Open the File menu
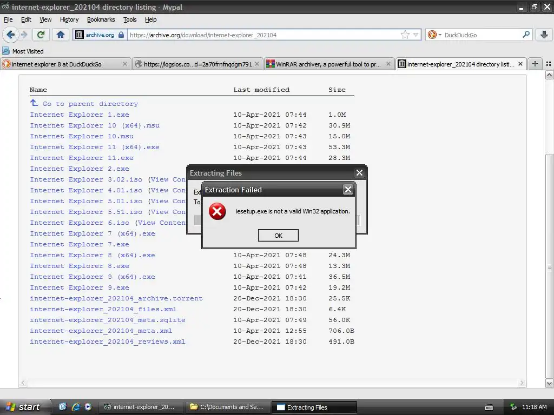The height and width of the screenshot is (415, 554). point(8,19)
